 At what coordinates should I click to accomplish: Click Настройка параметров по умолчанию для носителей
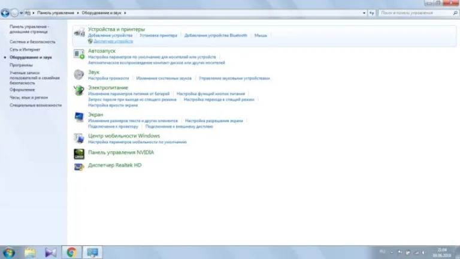pyautogui.click(x=152, y=57)
